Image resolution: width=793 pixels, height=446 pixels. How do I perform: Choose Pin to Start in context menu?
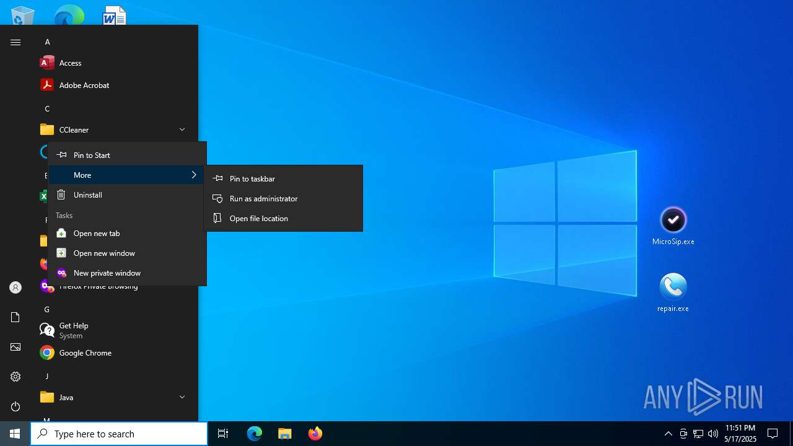click(x=127, y=155)
